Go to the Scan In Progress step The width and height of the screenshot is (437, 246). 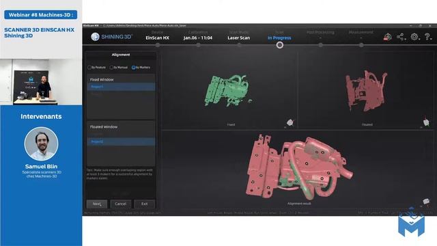[x=279, y=38]
